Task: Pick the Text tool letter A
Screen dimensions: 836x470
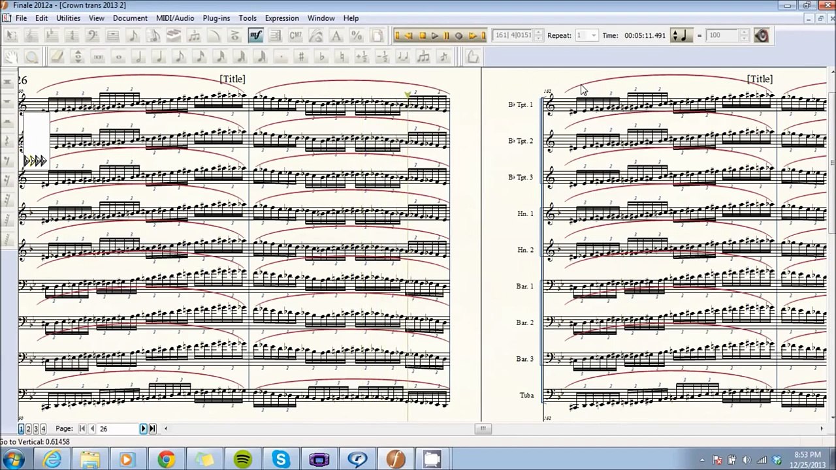Action: click(x=336, y=35)
